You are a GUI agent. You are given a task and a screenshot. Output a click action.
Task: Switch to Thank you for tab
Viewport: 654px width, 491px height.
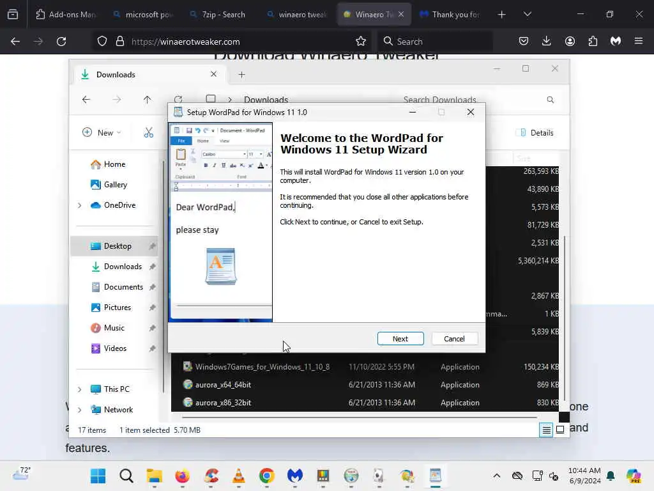click(450, 15)
